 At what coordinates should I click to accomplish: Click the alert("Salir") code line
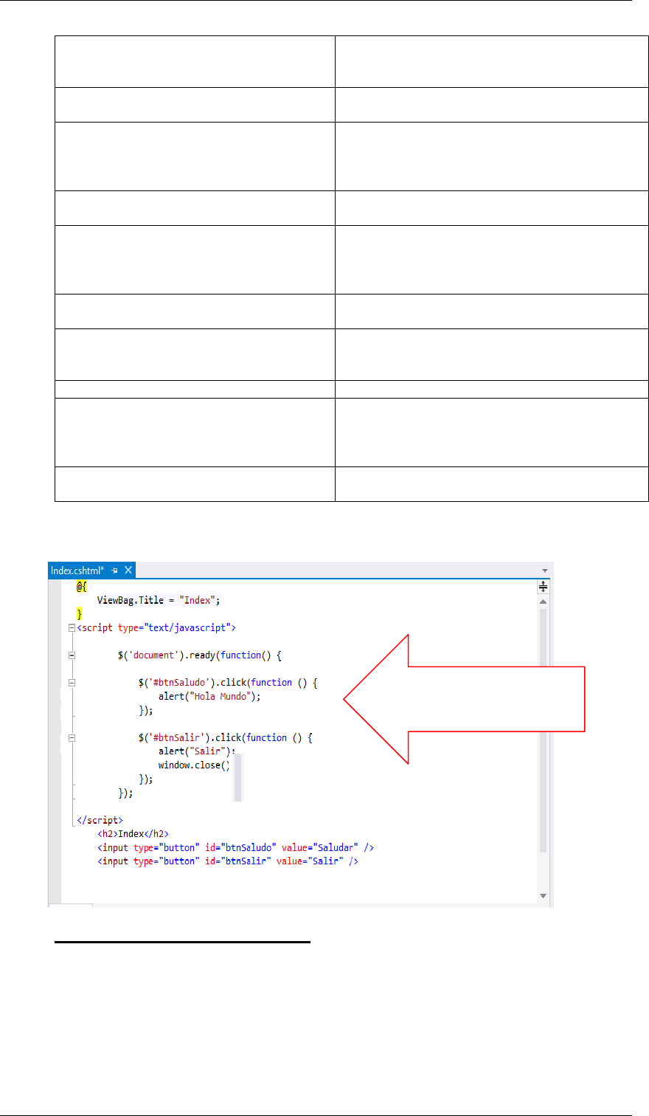coord(195,751)
